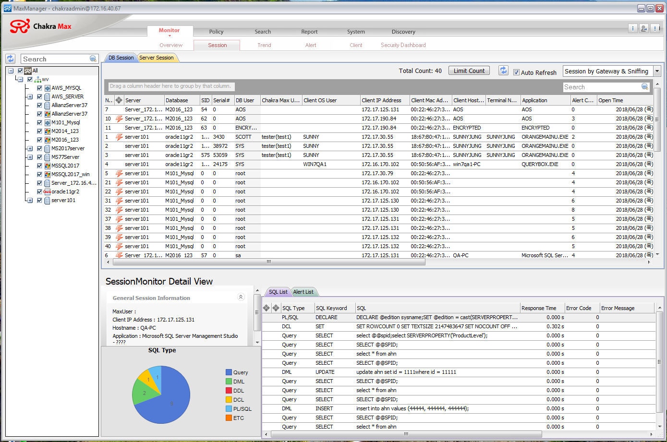Expand the MS2017server tree node
The height and width of the screenshot is (442, 667).
[x=30, y=148]
